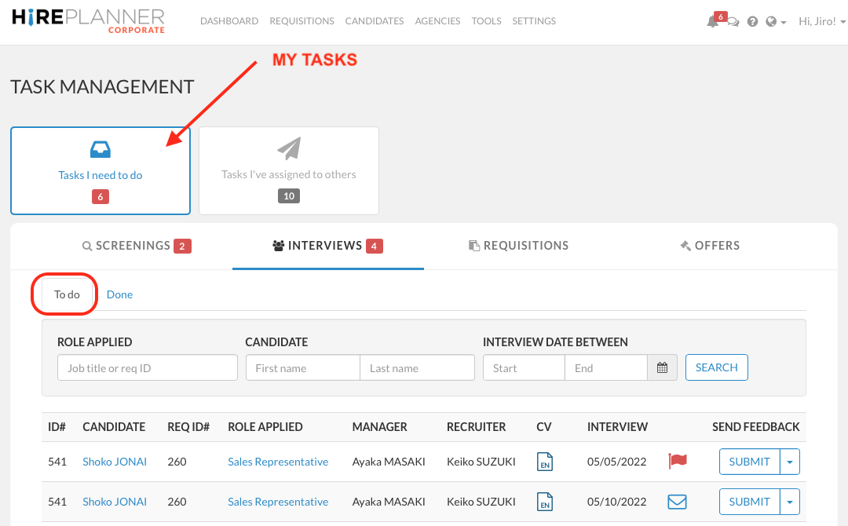
Task: Select the Done filter toggle
Action: tap(119, 294)
